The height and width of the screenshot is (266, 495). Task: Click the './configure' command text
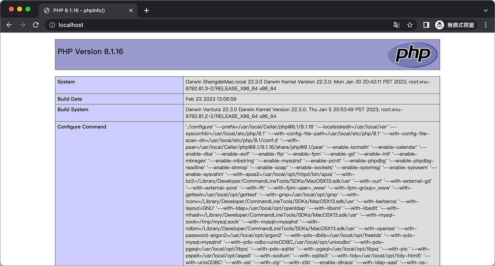(311, 194)
